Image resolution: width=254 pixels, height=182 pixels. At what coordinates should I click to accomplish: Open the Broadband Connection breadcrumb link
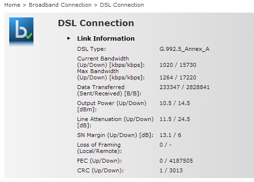click(x=60, y=5)
